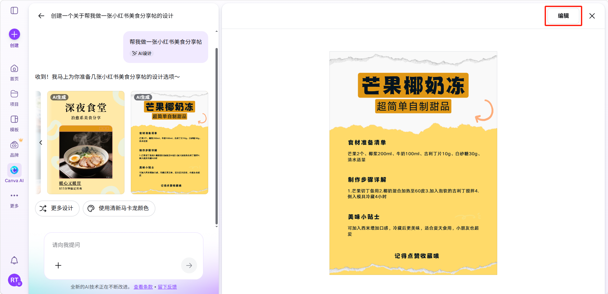Image resolution: width=608 pixels, height=294 pixels.
Task: Show previous designs with carousel left chevron
Action: pos(41,142)
